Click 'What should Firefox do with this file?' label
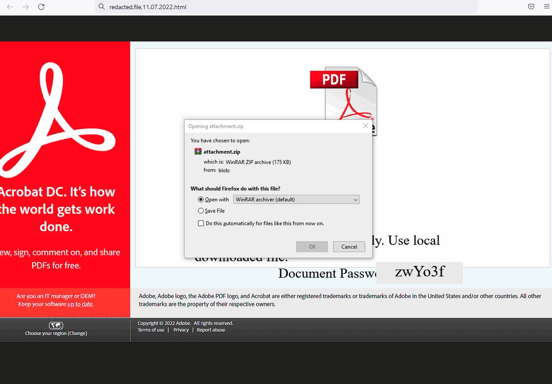Viewport: 552px width, 384px height. (236, 189)
